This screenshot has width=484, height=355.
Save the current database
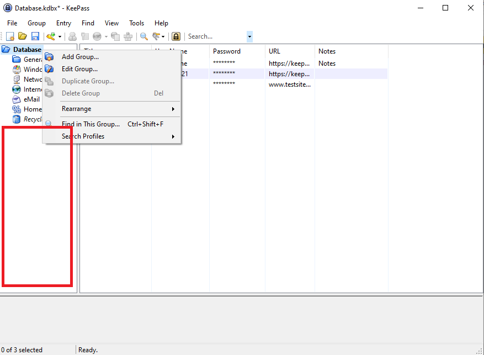[35, 36]
